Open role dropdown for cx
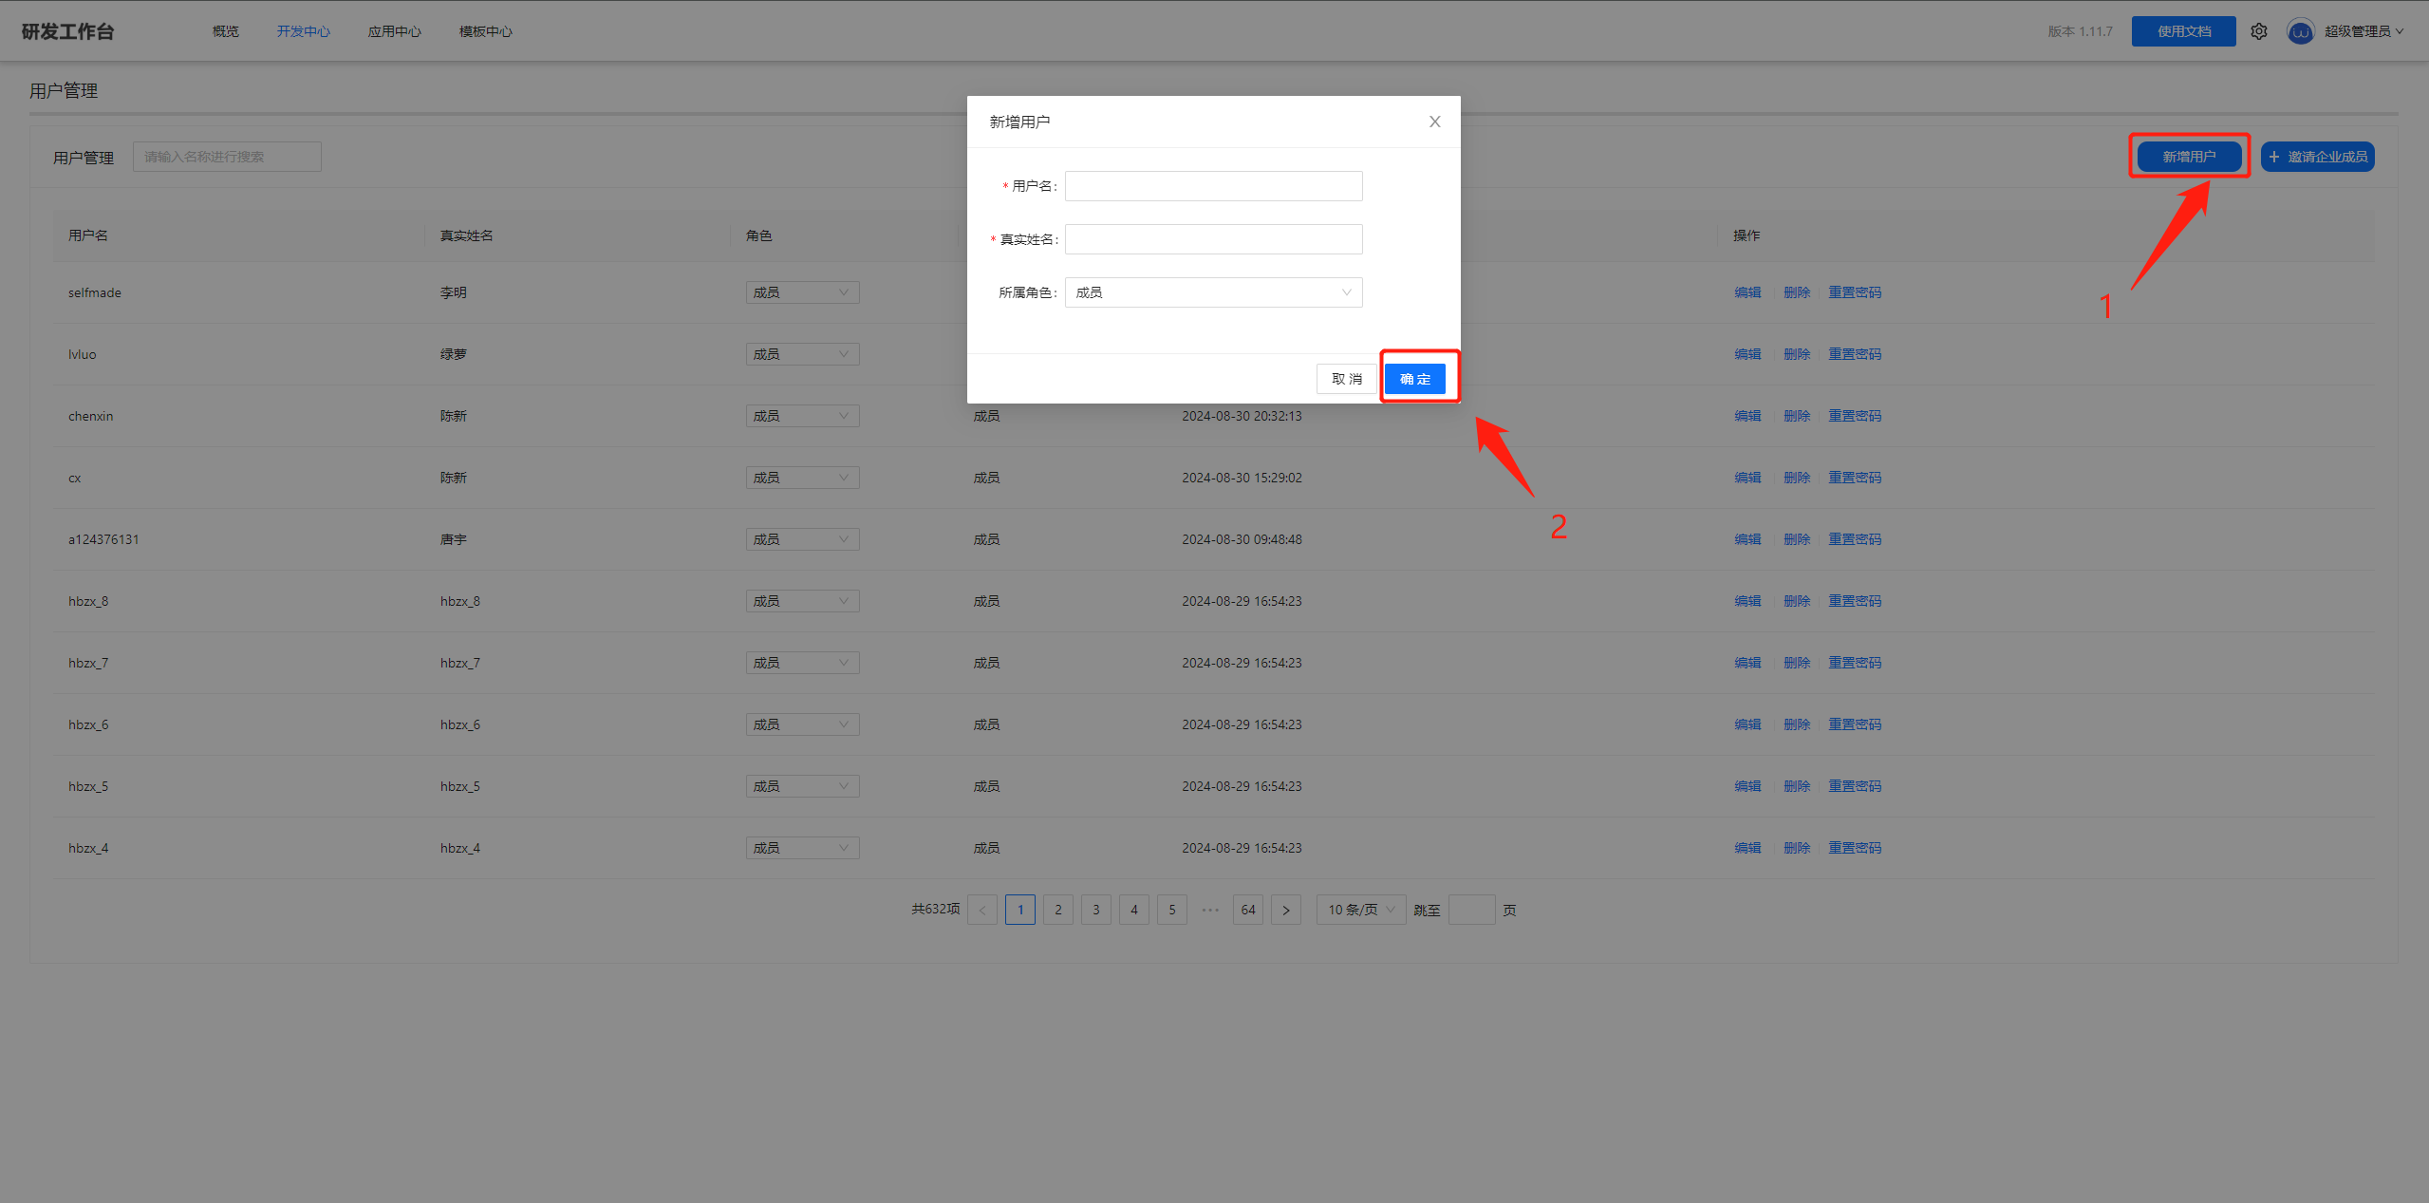 click(x=802, y=478)
